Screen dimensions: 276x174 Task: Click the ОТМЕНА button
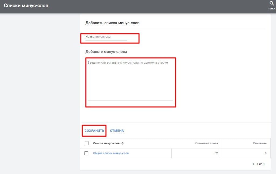[x=117, y=131]
